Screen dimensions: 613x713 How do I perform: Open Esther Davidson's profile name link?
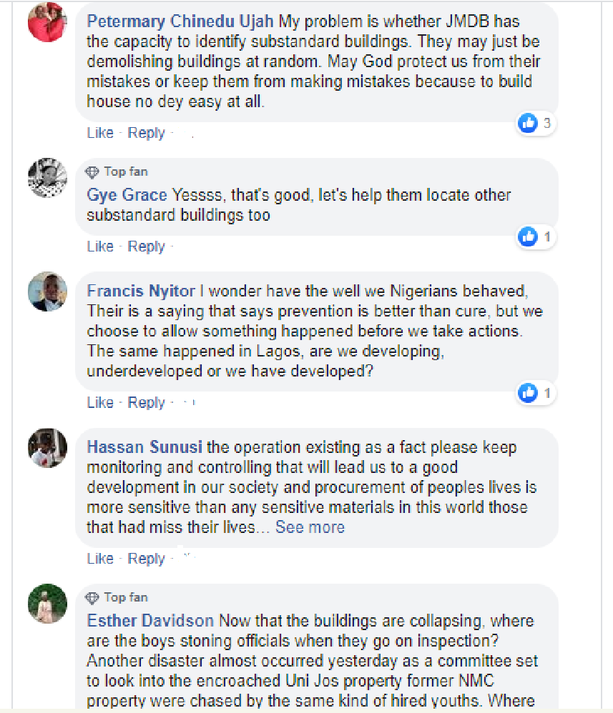[150, 620]
